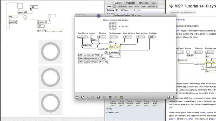This screenshot has height=121, width=216.
Task: Toggle presentation mode icon in patcher toolbar
Action: pyautogui.click(x=98, y=97)
